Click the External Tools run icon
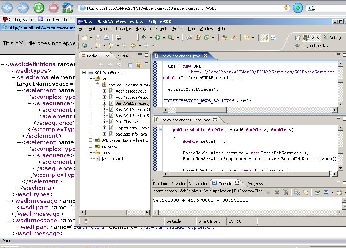The image size is (346, 248). pyautogui.click(x=171, y=38)
